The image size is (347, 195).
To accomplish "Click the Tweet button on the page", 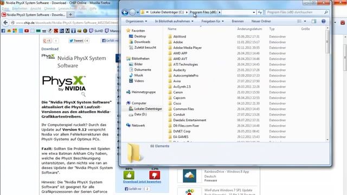I will [76, 41].
